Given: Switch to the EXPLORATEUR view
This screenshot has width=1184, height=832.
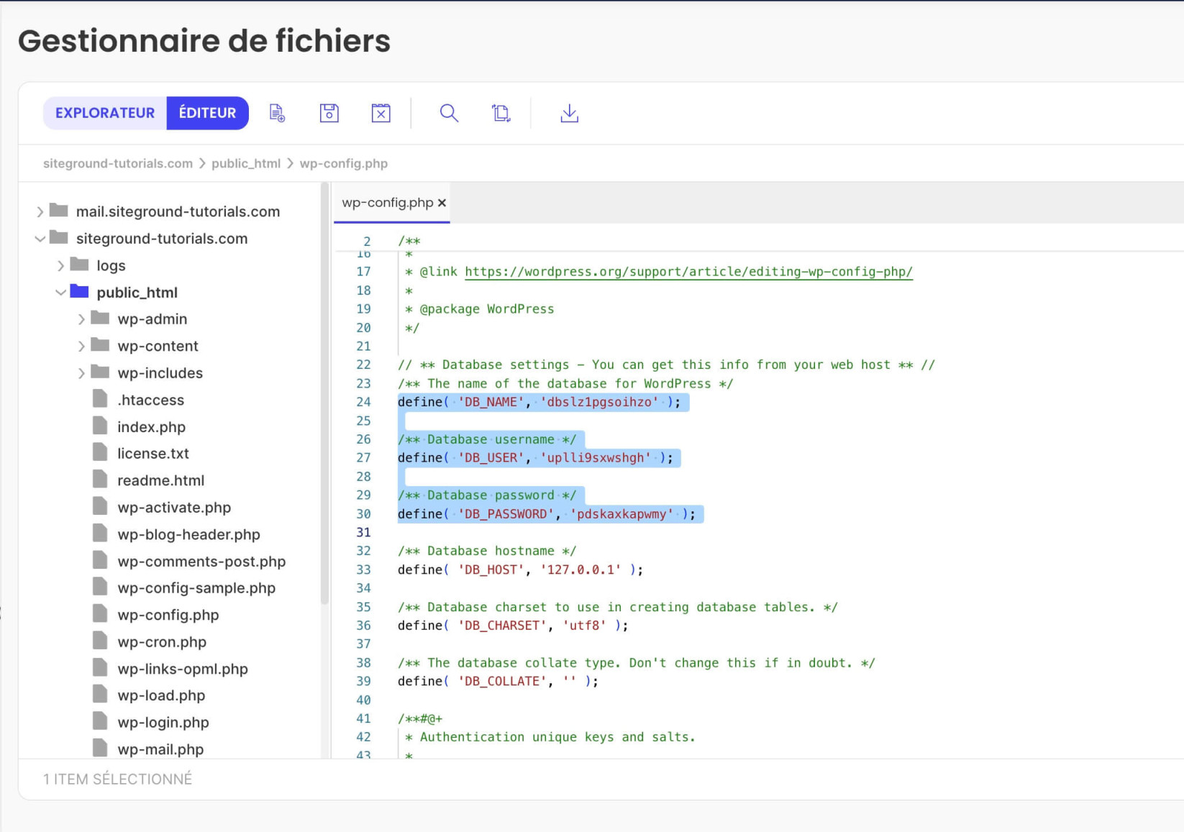Looking at the screenshot, I should 105,113.
